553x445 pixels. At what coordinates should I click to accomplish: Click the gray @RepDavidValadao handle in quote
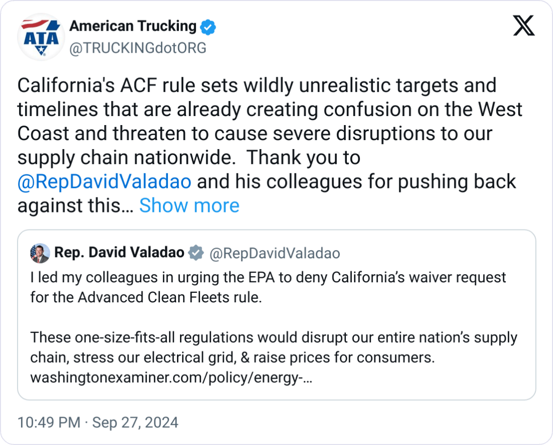coord(274,253)
